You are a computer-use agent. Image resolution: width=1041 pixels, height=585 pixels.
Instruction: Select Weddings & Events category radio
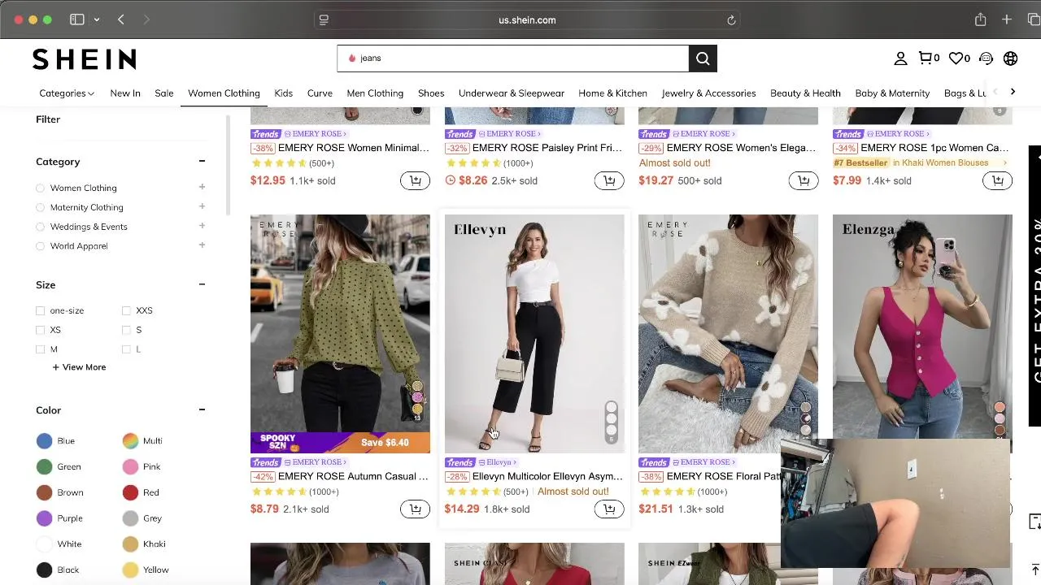[x=40, y=227]
